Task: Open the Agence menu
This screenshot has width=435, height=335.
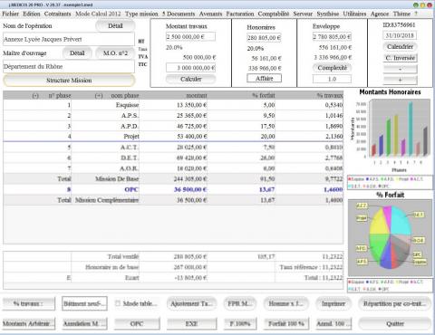Action: click(x=380, y=14)
